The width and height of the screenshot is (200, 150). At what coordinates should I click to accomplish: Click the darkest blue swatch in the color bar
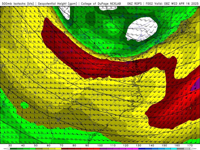point(142,148)
